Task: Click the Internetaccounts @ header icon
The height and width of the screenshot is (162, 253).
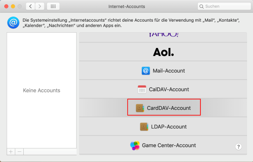Action: coord(13,22)
